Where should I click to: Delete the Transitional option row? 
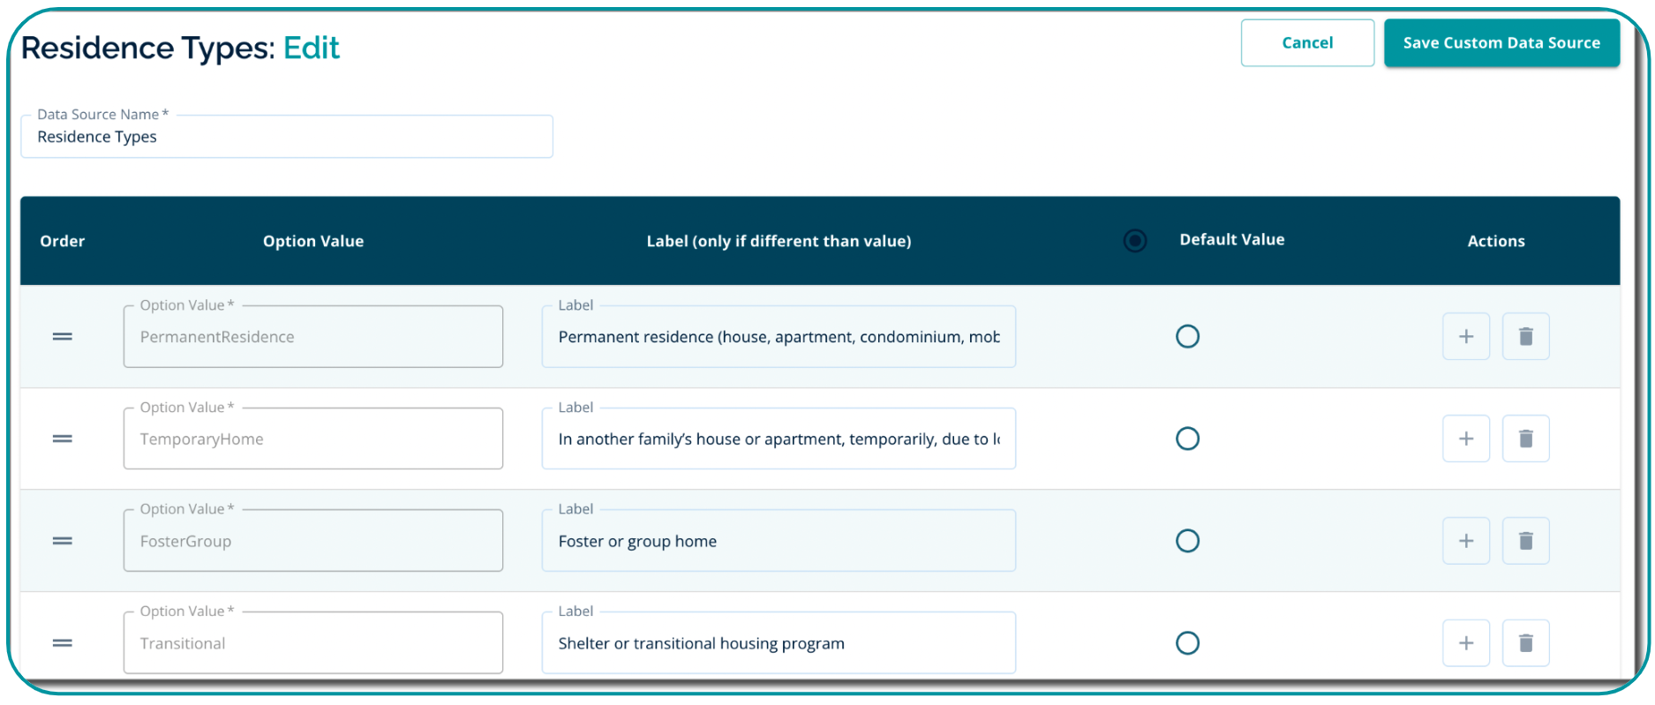point(1525,643)
